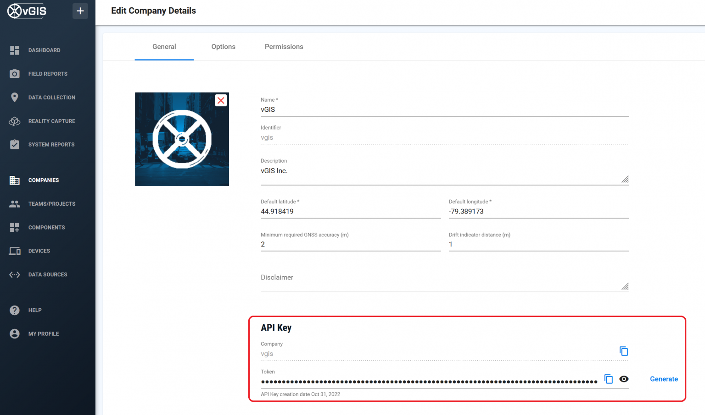Open the Devices section
705x415 pixels.
[x=39, y=251]
